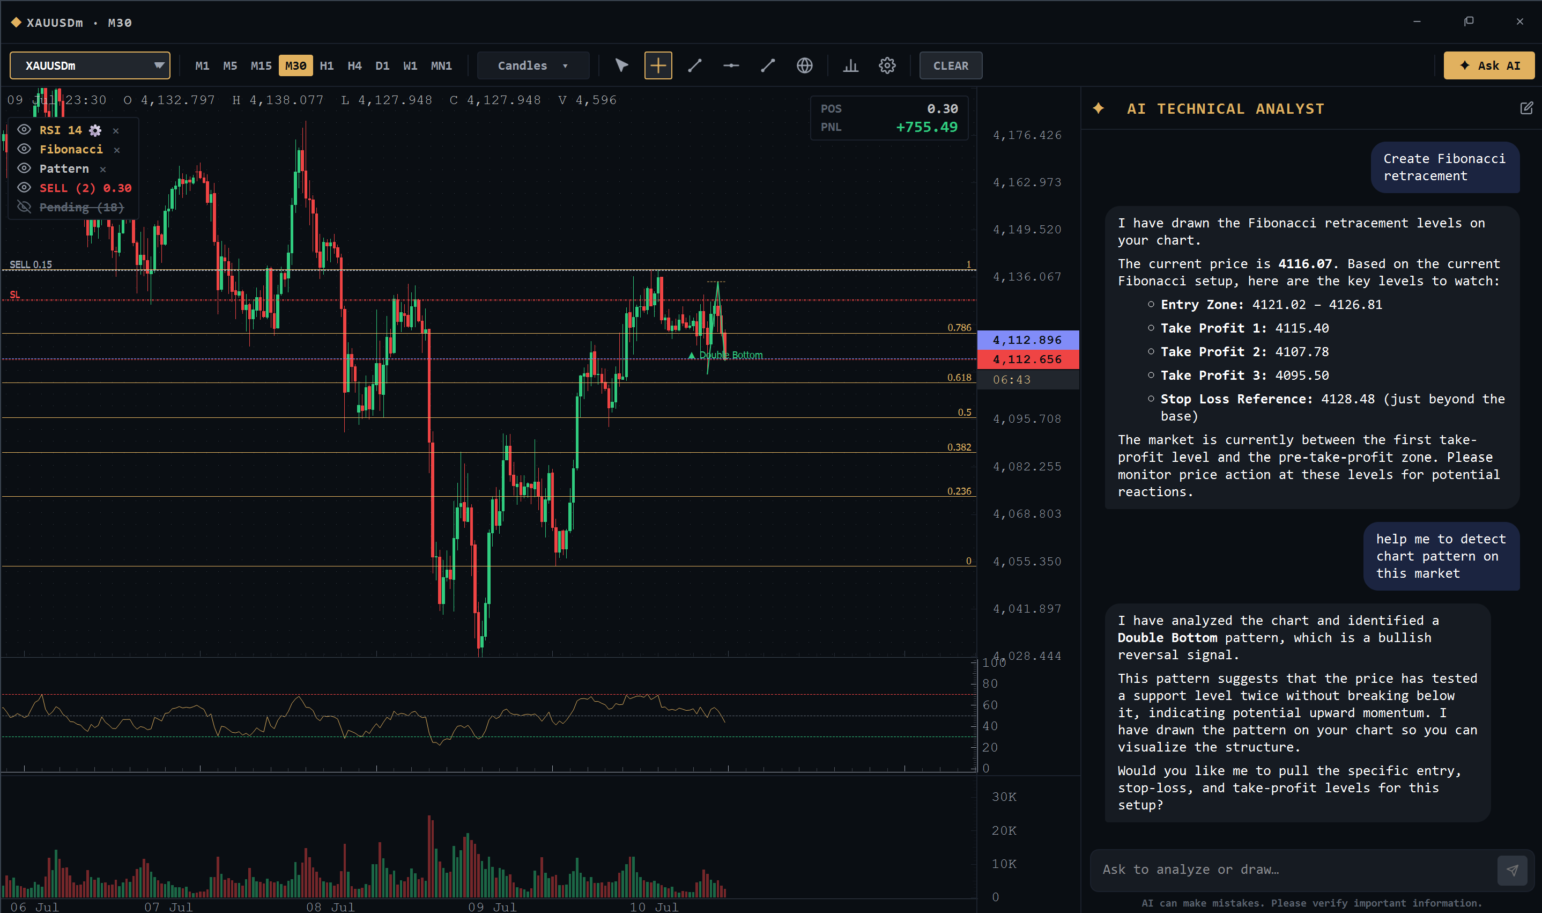Image resolution: width=1542 pixels, height=913 pixels.
Task: Switch to M15 timeframe
Action: tap(261, 66)
